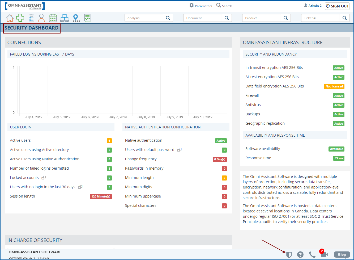The image size is (354, 260).
Task: Click Minimum uppercase value badge
Action: [224, 197]
